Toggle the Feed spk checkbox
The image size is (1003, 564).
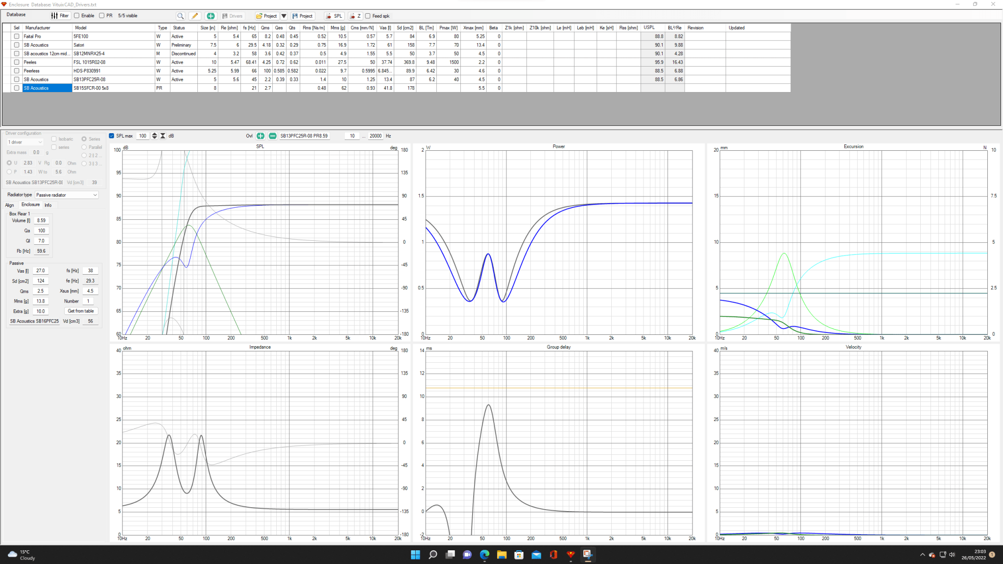pos(368,16)
